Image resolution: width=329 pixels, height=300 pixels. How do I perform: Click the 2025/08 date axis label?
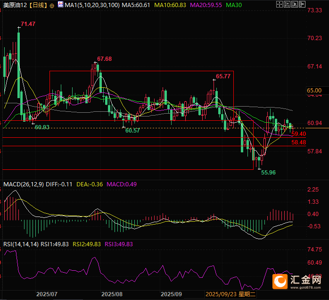[112, 294]
